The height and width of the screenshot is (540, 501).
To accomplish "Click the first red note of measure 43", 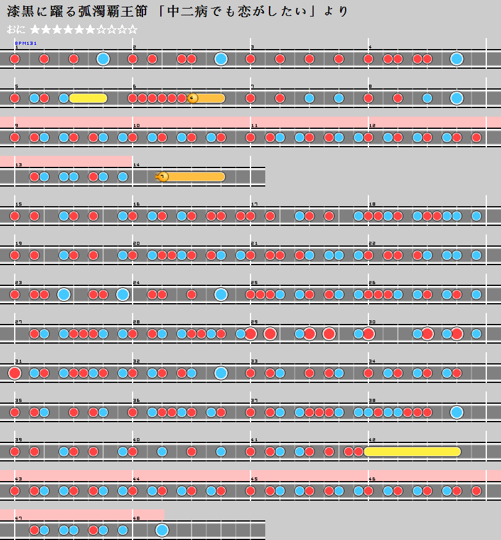I will coord(15,491).
